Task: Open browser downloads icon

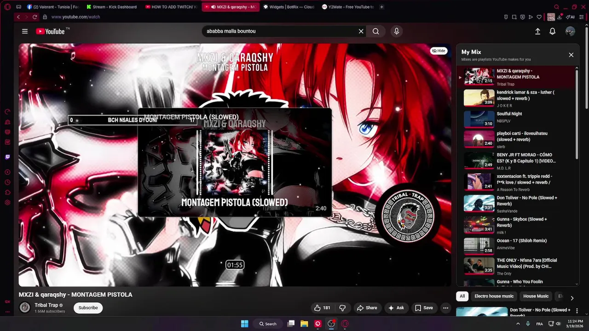Action: coord(560,17)
